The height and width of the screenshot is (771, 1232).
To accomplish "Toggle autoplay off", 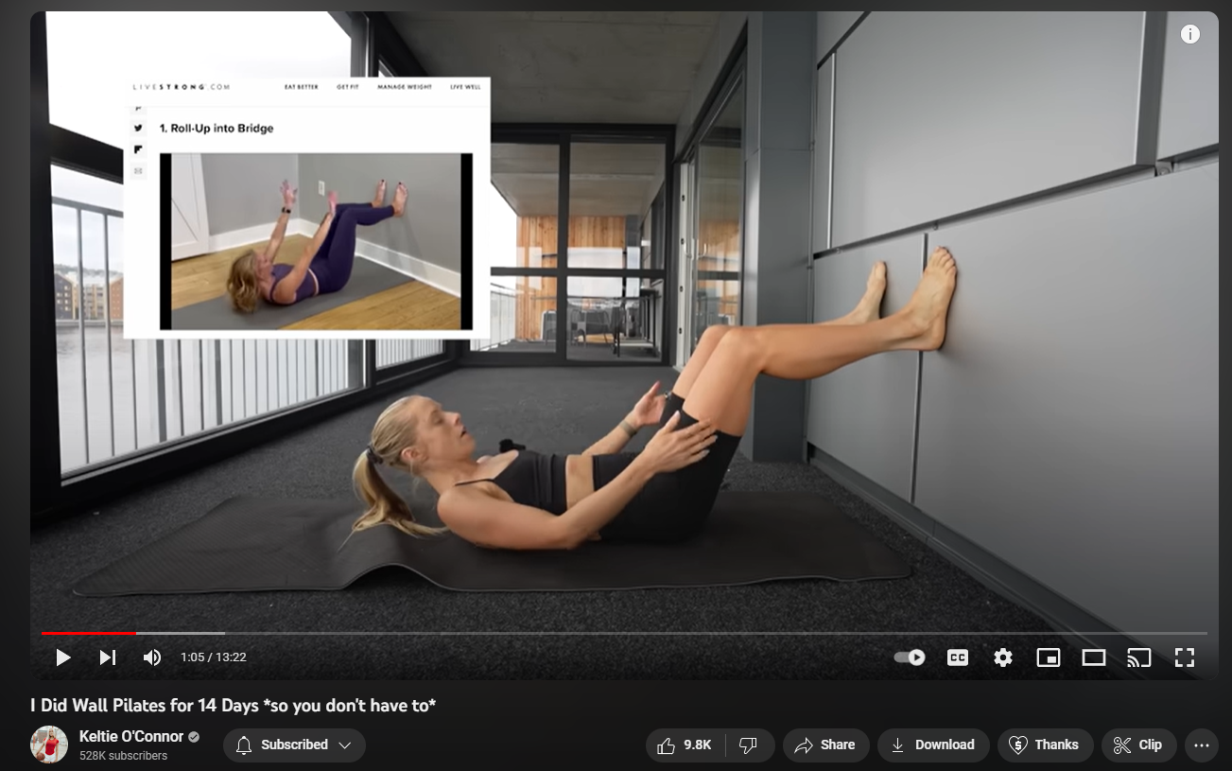I will [x=909, y=657].
